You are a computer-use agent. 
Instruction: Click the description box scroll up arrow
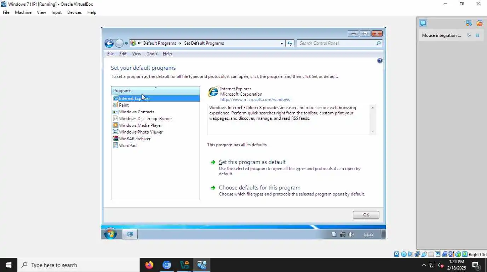pos(372,107)
